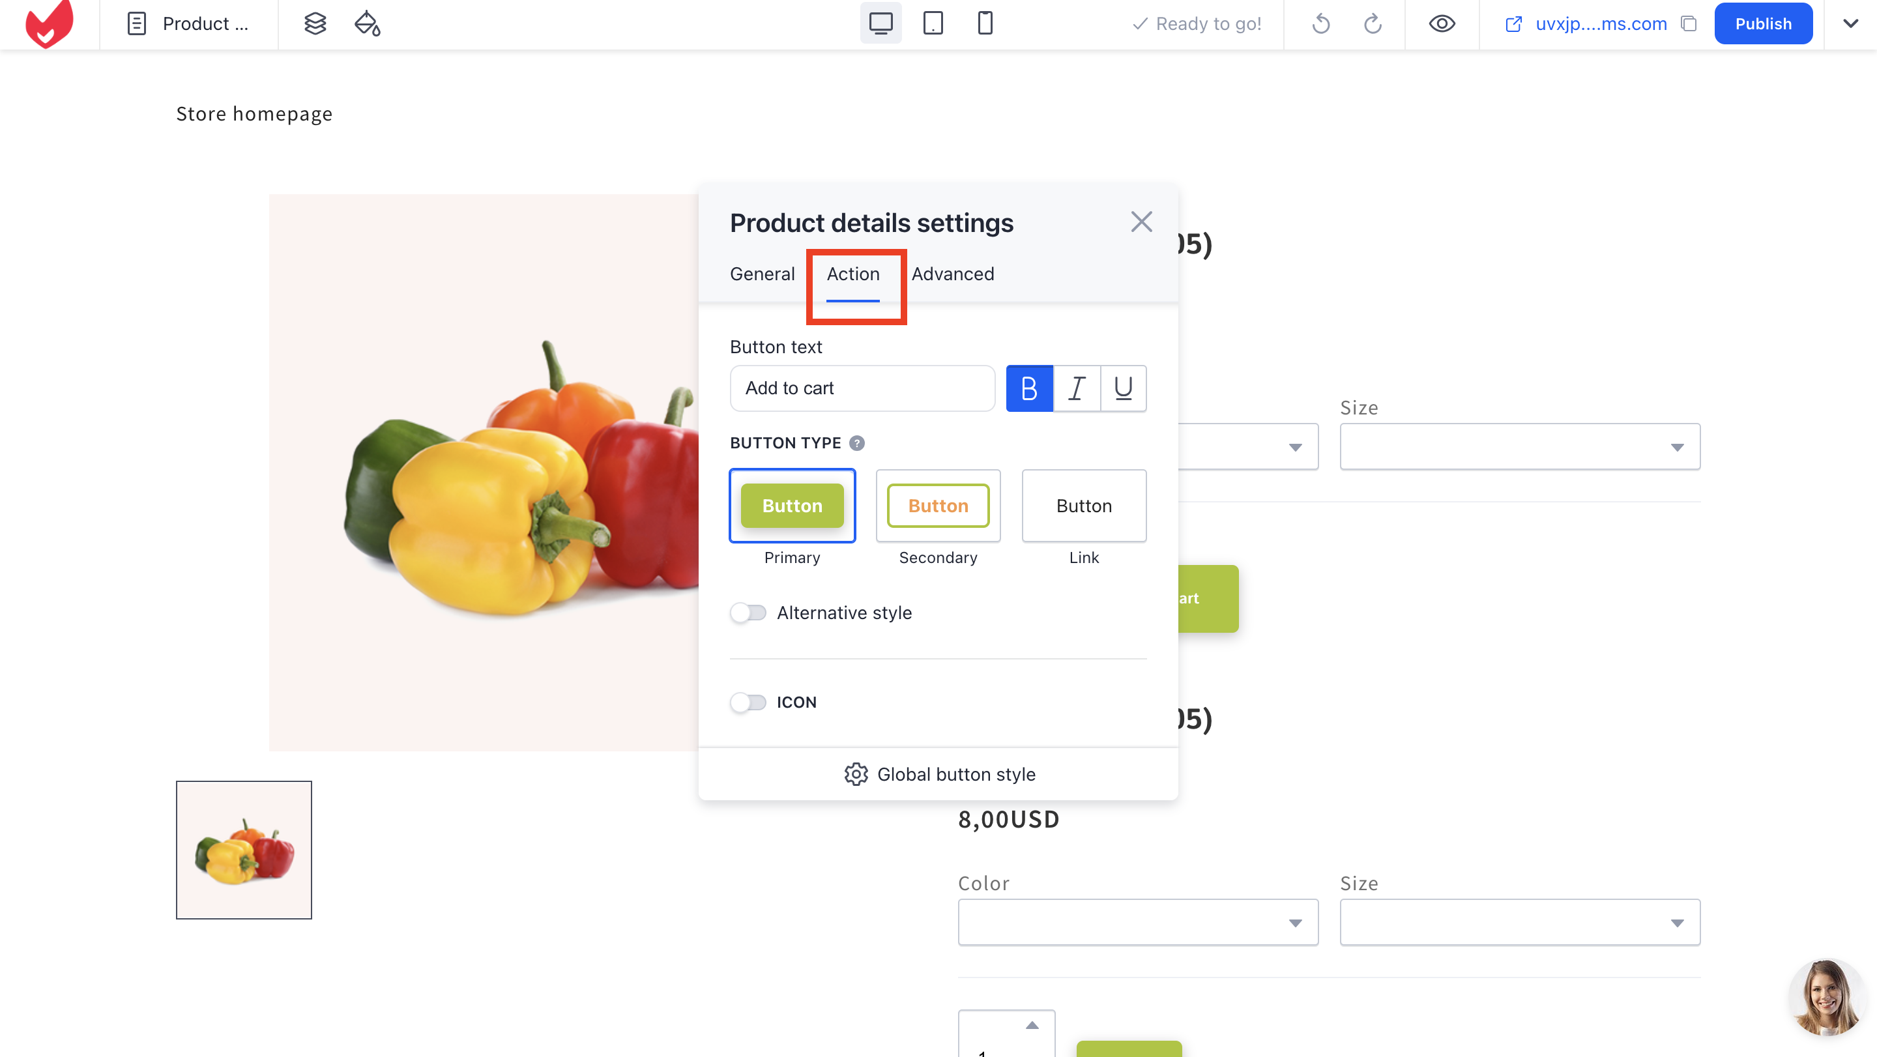Select the Link button type

point(1083,506)
